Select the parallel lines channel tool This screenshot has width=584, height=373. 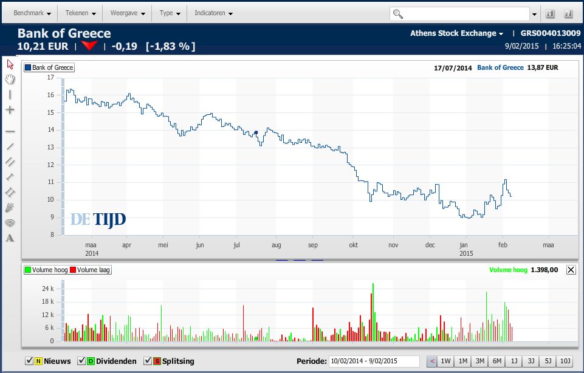coord(10,162)
